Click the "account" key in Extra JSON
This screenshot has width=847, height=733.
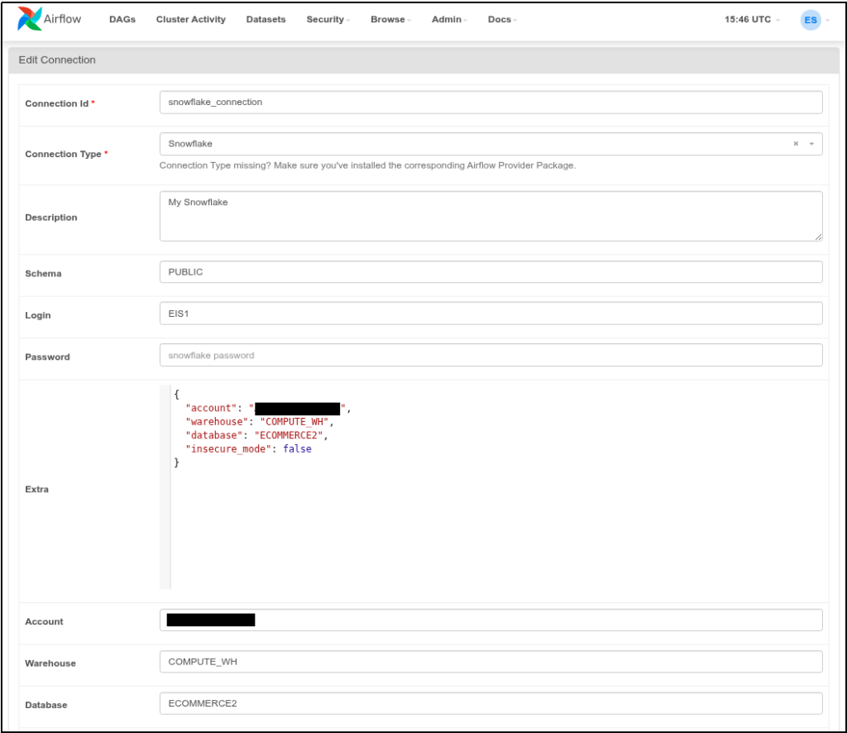[211, 409]
